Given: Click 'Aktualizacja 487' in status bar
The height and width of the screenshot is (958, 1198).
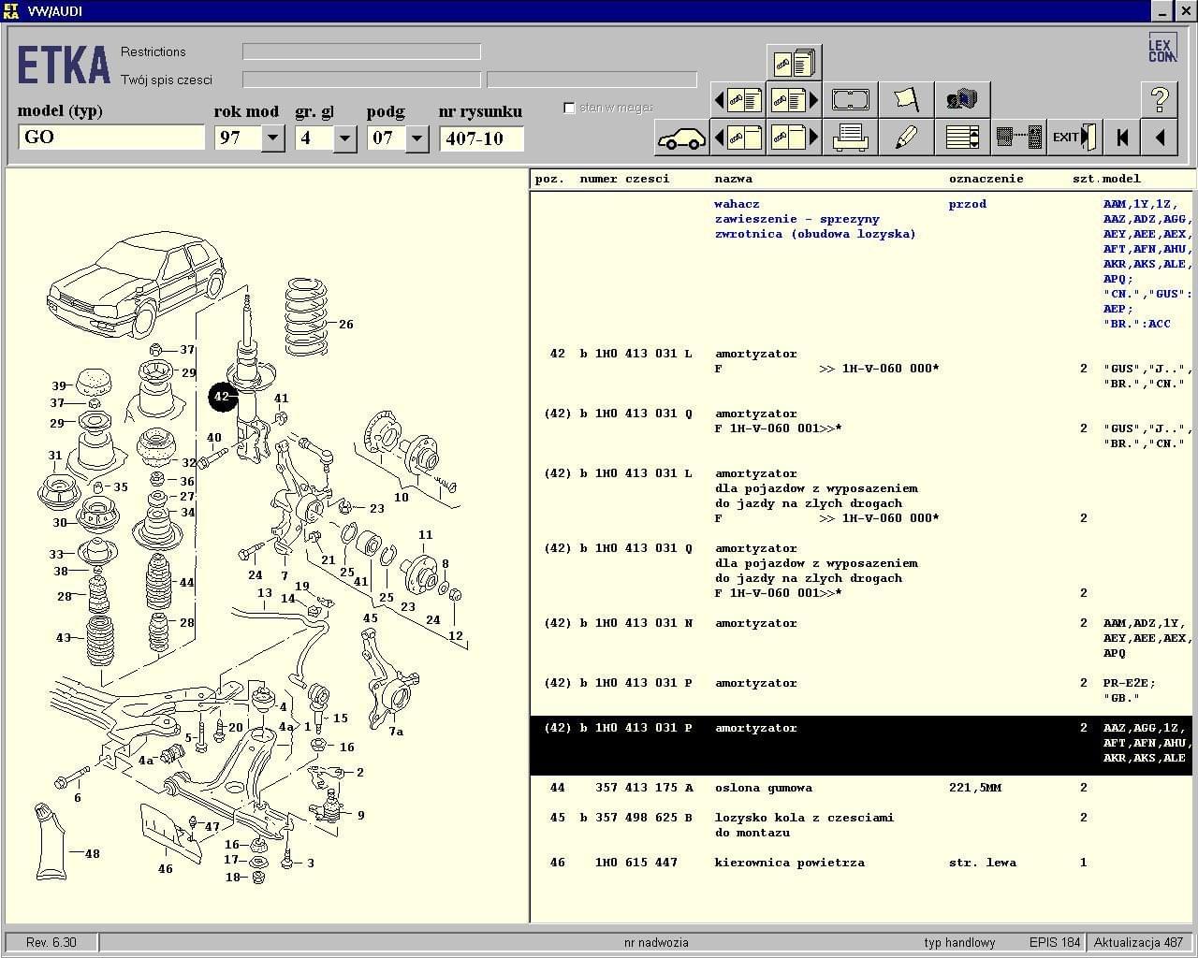Looking at the screenshot, I should [x=1138, y=942].
